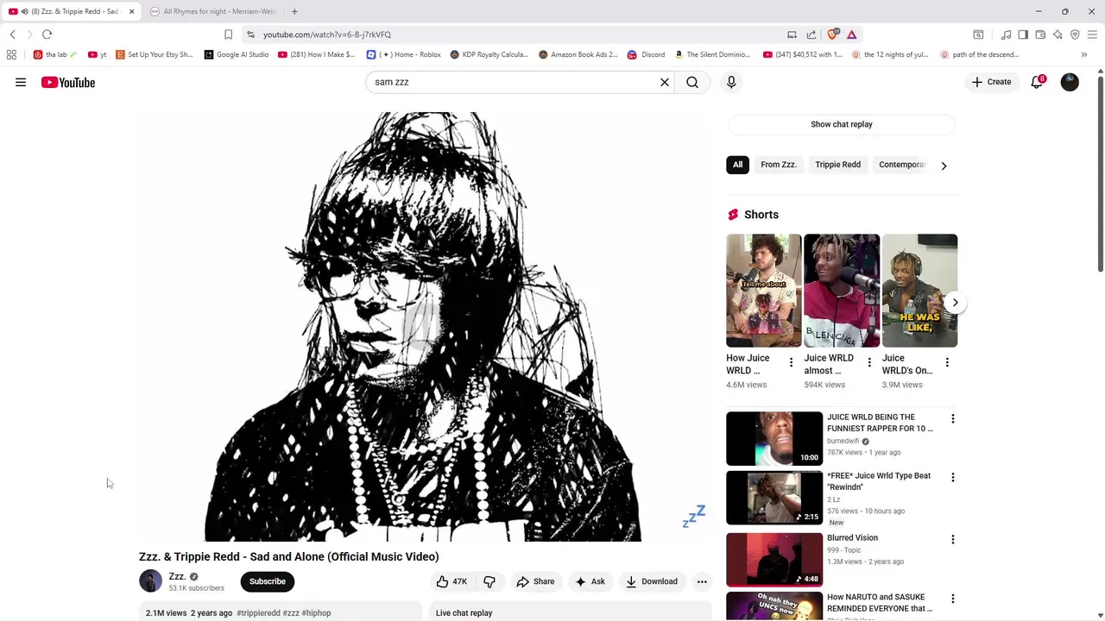Open menu for 'Blurred Vision' video
1105x621 pixels.
953,539
